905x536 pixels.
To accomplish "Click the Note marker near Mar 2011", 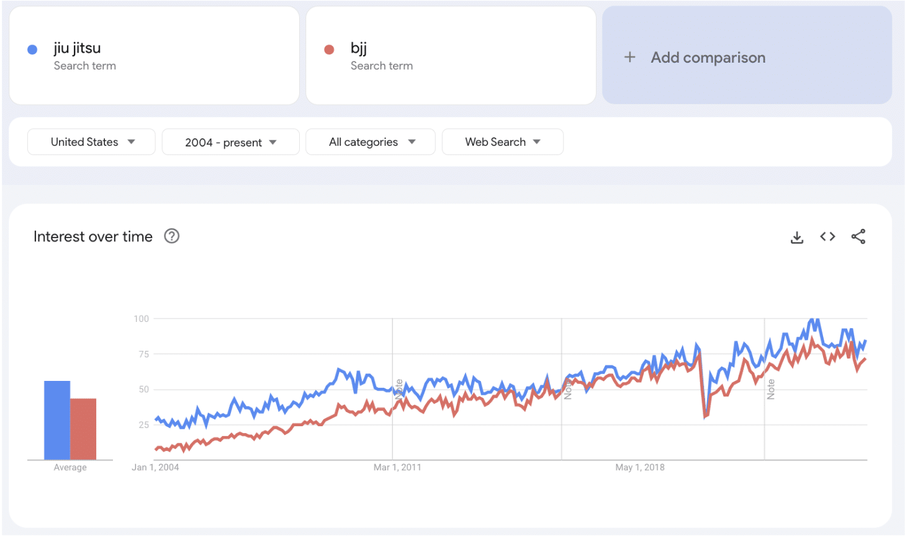I will [x=398, y=390].
